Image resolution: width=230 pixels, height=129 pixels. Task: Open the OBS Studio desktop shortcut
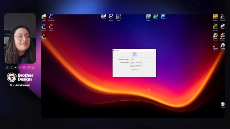[118, 18]
